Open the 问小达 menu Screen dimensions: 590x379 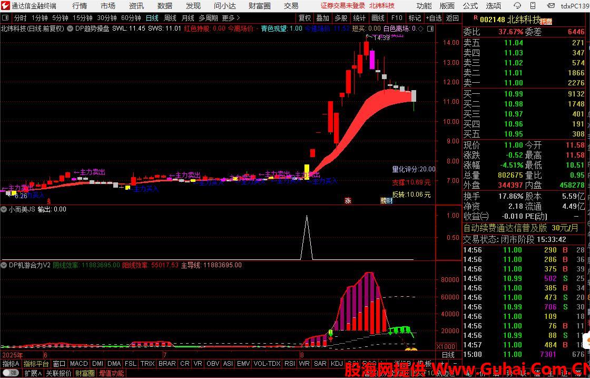[225, 6]
